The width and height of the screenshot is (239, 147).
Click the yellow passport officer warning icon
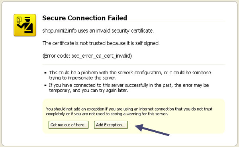tap(25, 25)
